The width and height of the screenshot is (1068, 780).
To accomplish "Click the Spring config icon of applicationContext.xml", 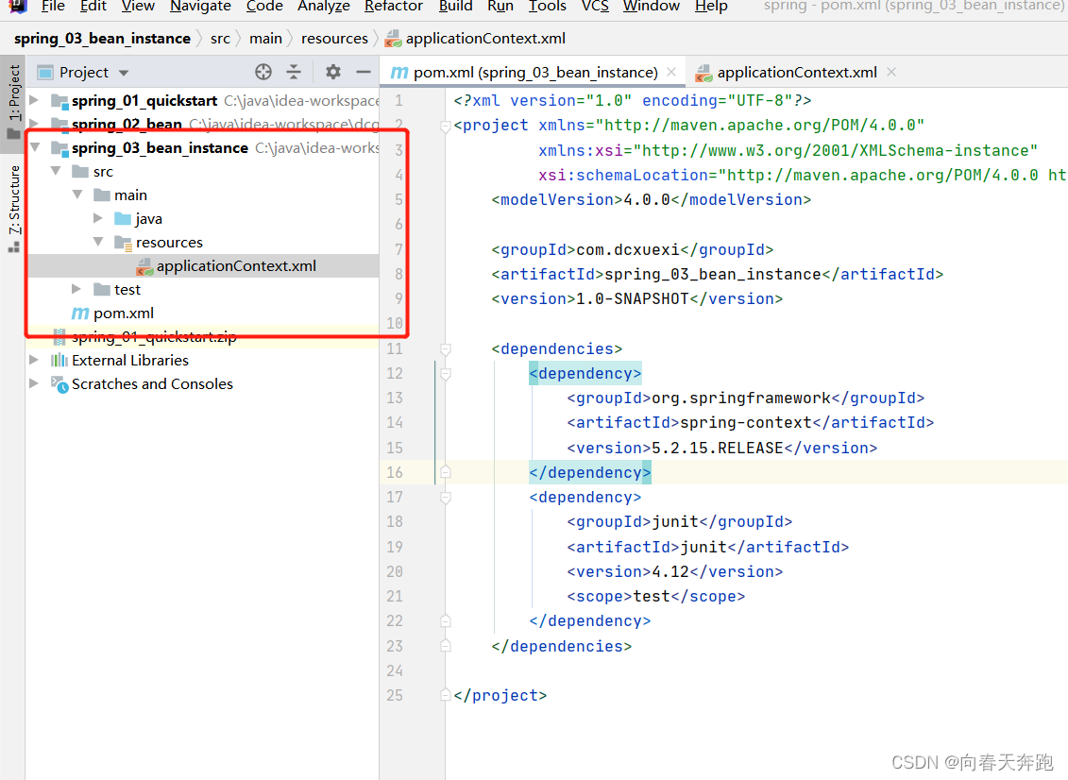I will [x=144, y=266].
